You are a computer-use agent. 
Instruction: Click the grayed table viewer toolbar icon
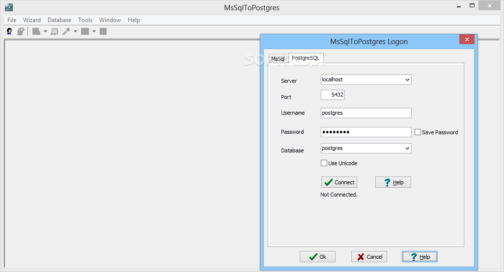(x=55, y=31)
